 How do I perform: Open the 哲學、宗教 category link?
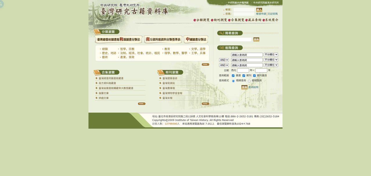(x=127, y=49)
